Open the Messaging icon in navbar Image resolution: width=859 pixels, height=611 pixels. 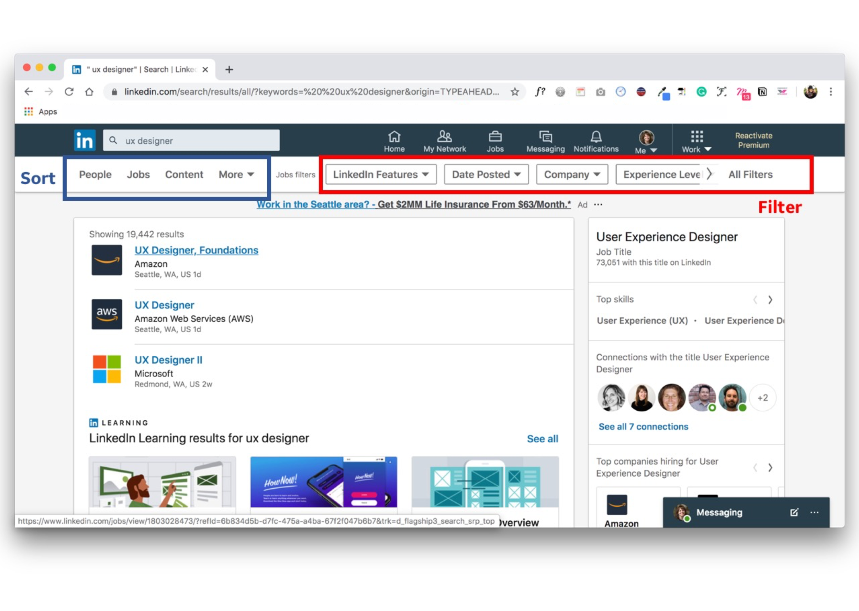(x=545, y=141)
